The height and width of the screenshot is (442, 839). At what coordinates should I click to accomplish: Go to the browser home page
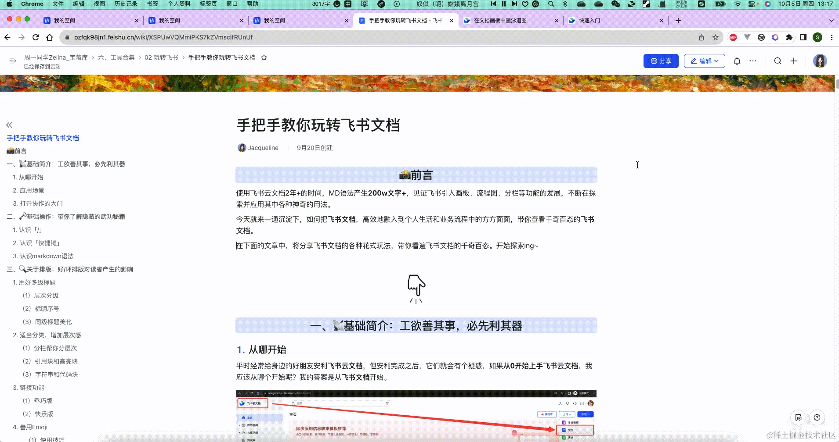[50, 37]
